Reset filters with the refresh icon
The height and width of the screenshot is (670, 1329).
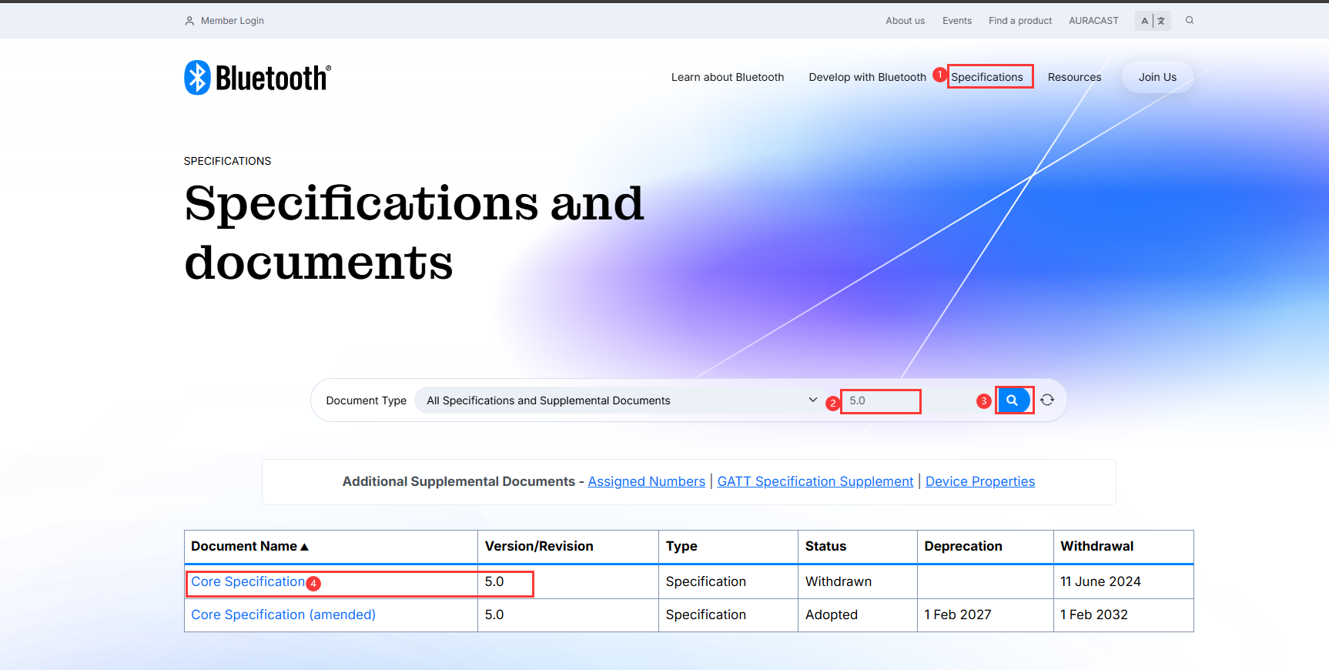coord(1047,400)
